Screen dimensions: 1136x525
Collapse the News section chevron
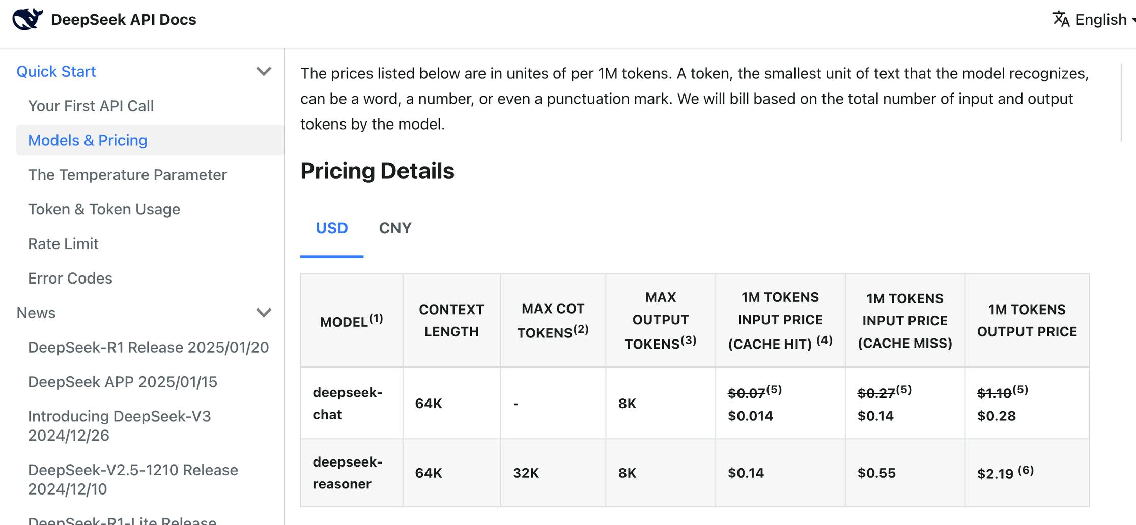(x=264, y=313)
